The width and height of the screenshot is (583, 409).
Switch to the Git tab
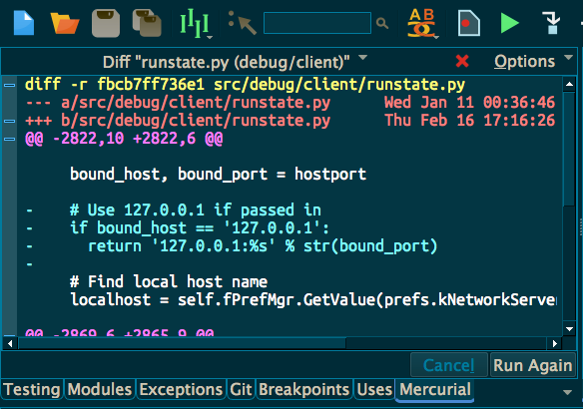point(241,390)
